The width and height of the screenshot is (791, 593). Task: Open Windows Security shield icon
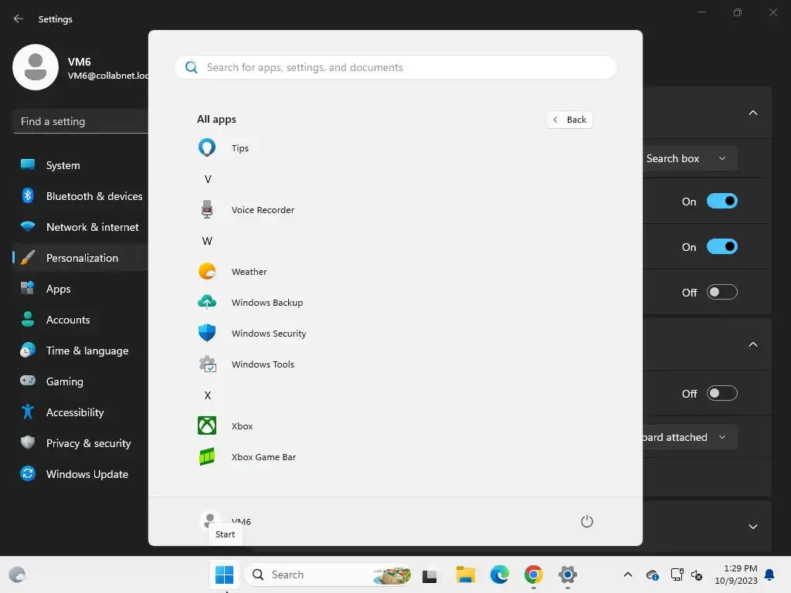(x=207, y=333)
